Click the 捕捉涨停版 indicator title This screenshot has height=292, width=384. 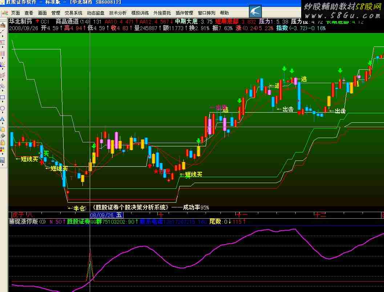click(x=23, y=222)
